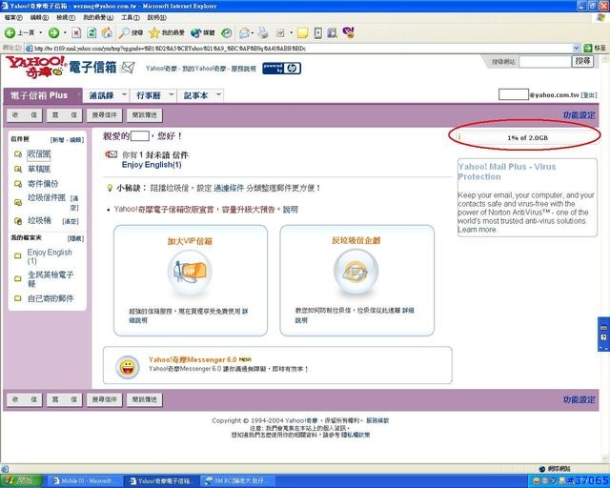The image size is (610, 488).
Task: Click the Mail envelope toolbar icon
Action: point(244,32)
